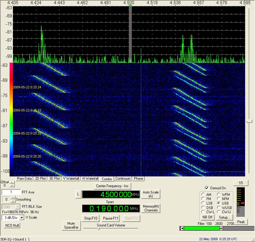The height and width of the screenshot is (242, 255).
Task: Switch to H Waterfall view
Action: (90, 179)
